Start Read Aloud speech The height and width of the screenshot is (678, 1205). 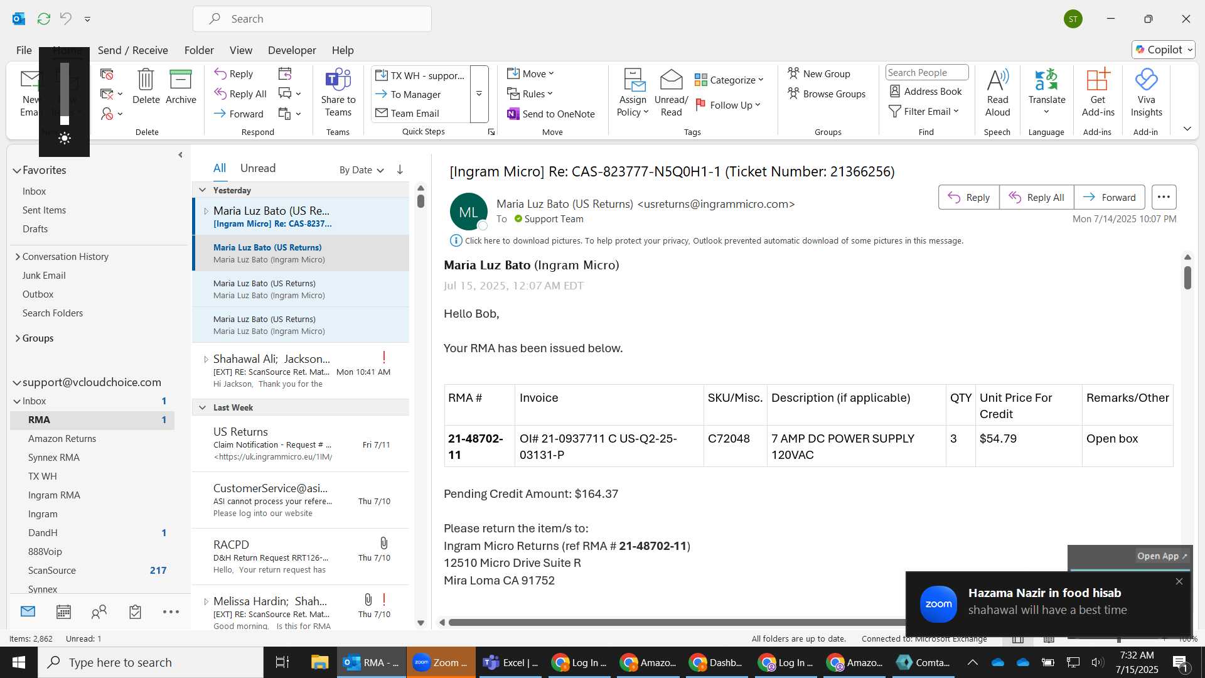[x=997, y=93]
